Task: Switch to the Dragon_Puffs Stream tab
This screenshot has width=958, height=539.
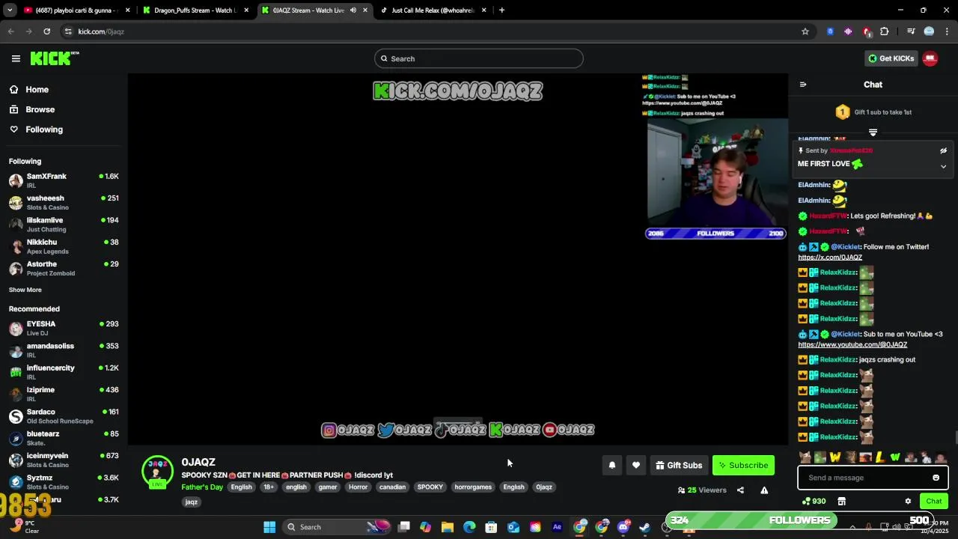Action: coord(195,10)
